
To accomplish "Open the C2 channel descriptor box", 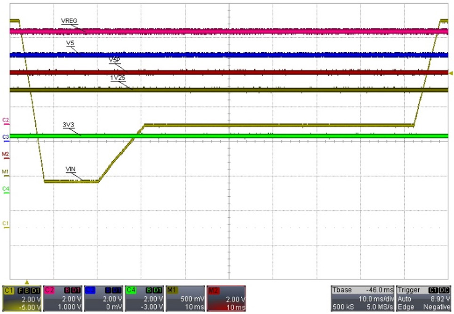I will point(63,298).
